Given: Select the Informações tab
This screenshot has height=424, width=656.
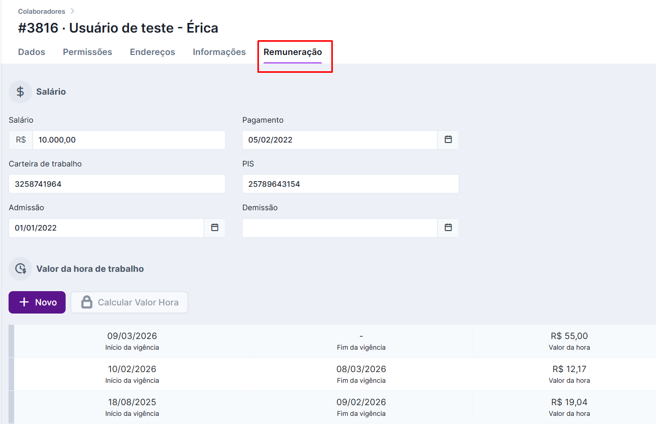Looking at the screenshot, I should [219, 52].
